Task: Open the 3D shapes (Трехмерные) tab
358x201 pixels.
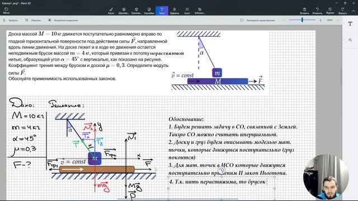Action: [x=136, y=11]
